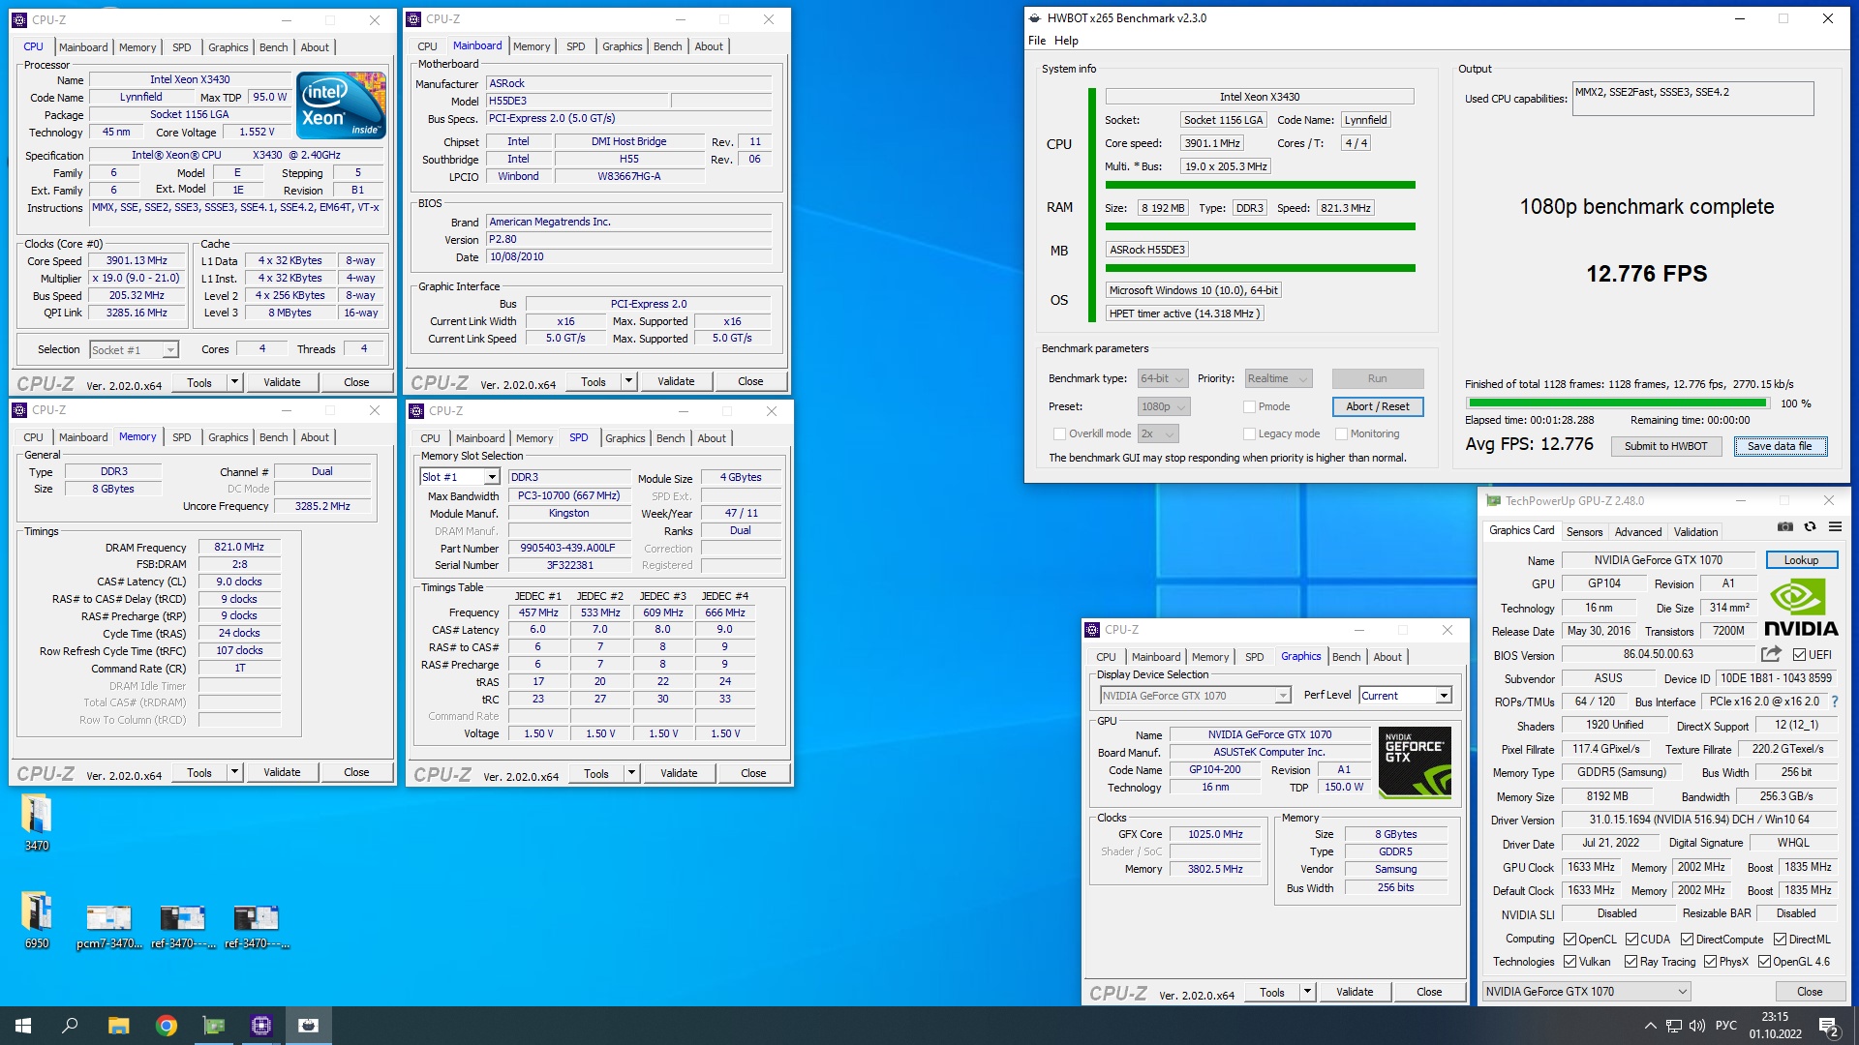This screenshot has height=1045, width=1859.
Task: Open File menu in HWBOT benchmark
Action: click(1036, 41)
